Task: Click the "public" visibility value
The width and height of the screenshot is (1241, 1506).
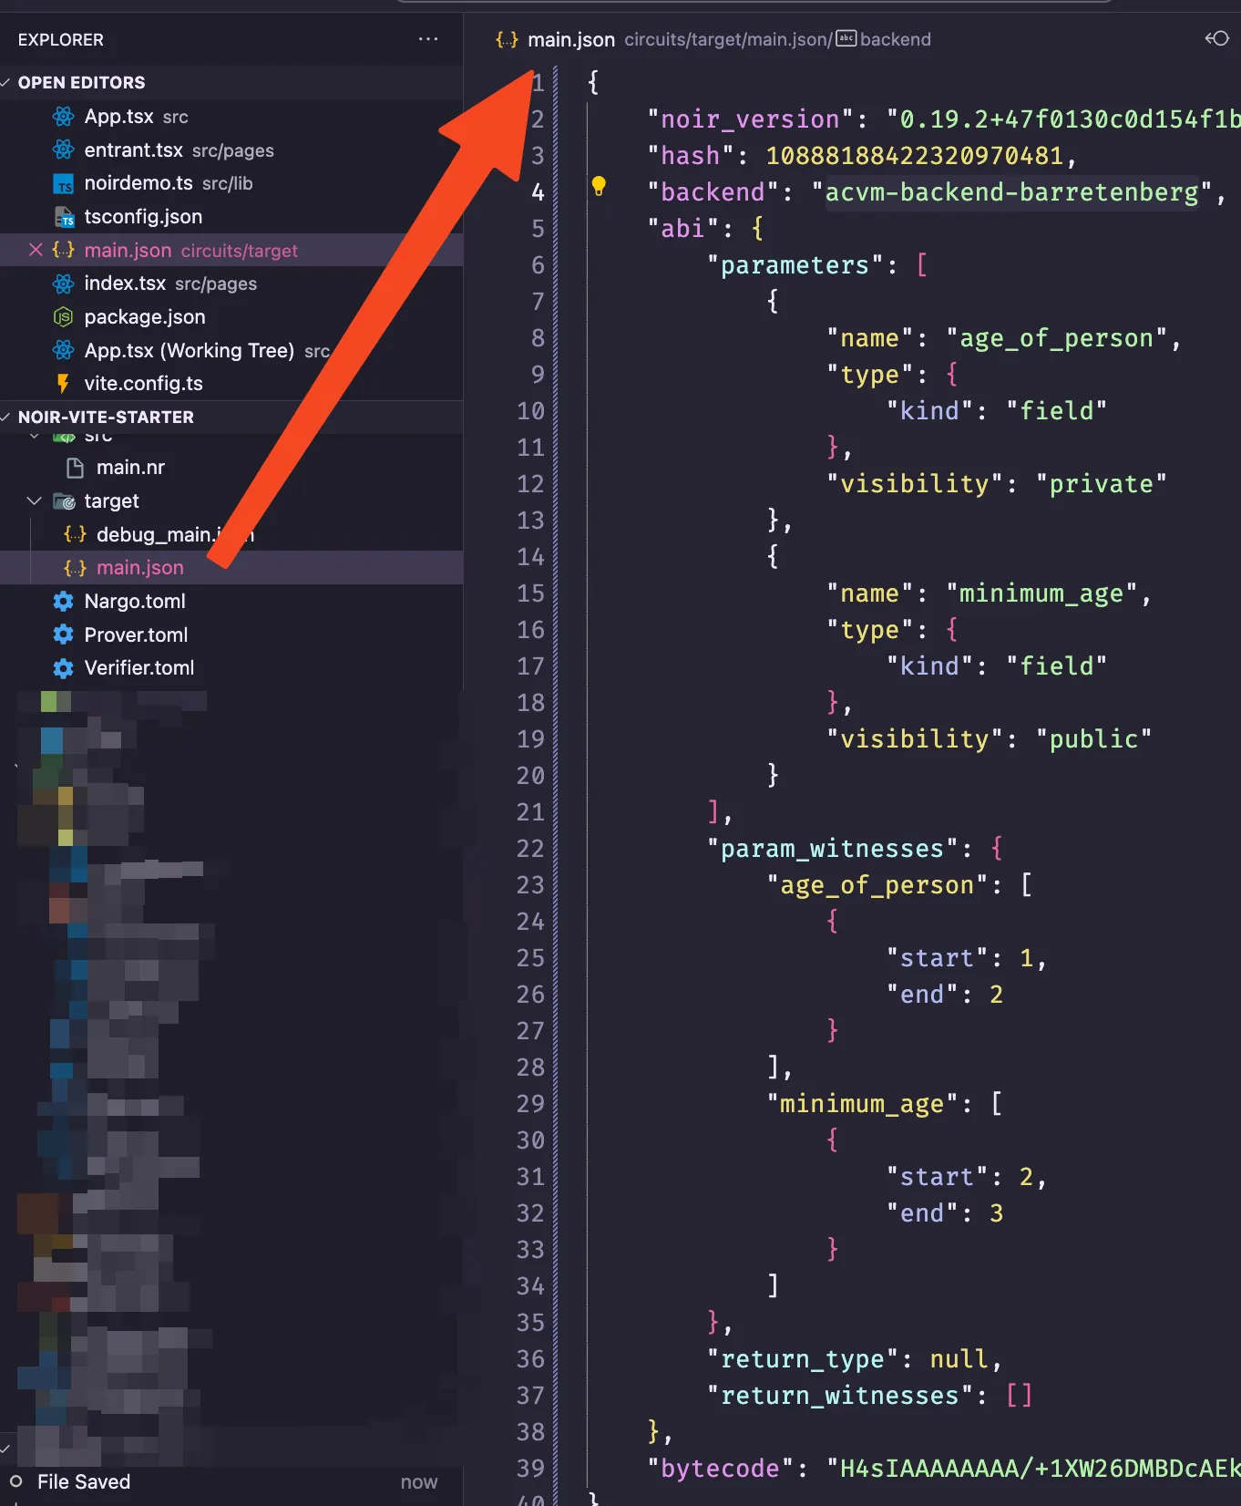Action: [1093, 739]
